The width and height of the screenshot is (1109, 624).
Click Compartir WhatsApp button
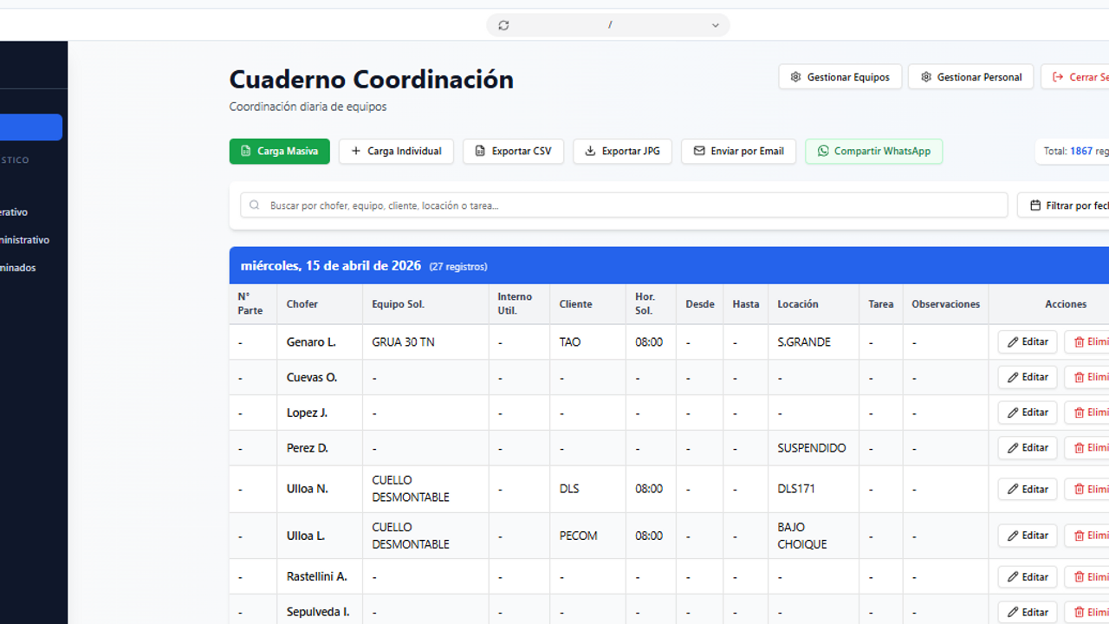[873, 151]
